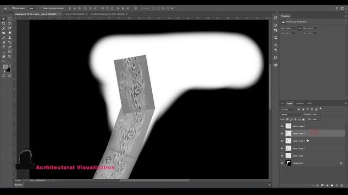Screen dimensions: 348x195
Task: Switch to the mask.jpg document tab
Action: tap(36, 14)
